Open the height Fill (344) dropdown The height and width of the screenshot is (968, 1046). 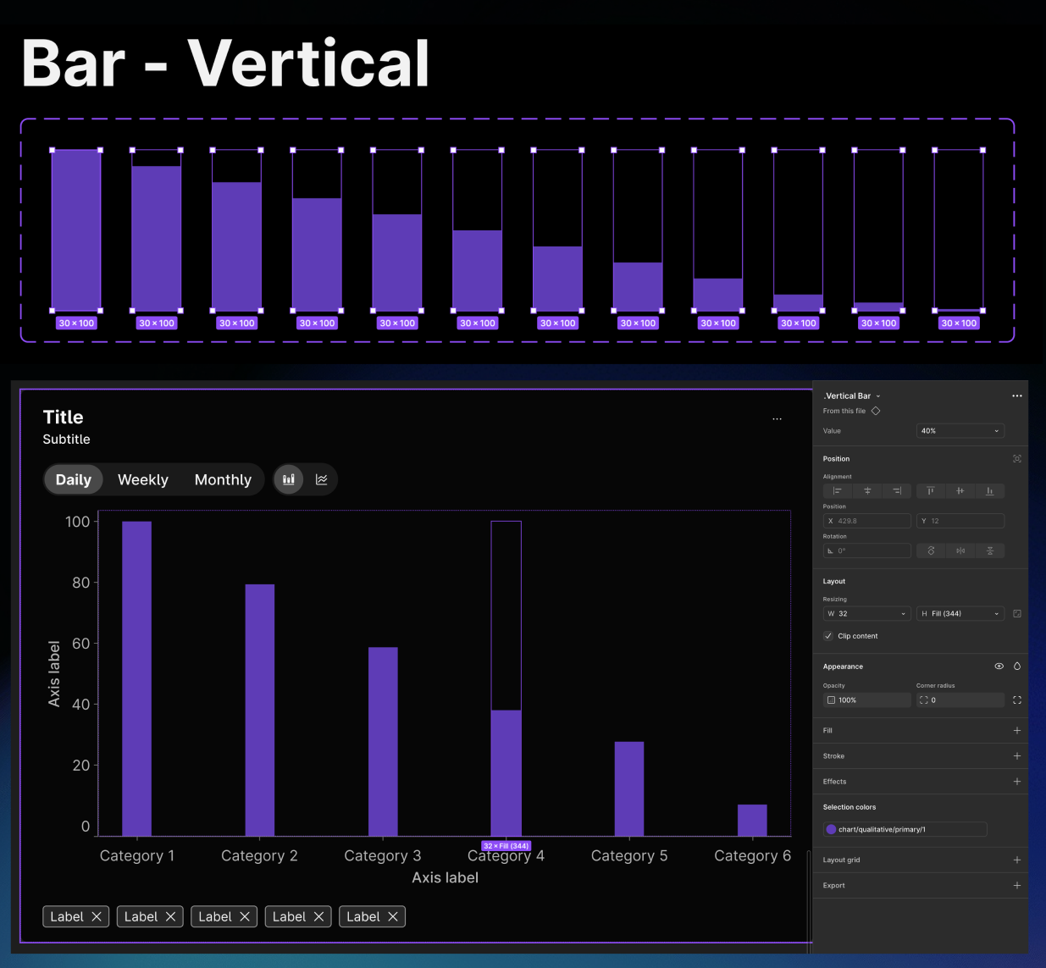960,613
